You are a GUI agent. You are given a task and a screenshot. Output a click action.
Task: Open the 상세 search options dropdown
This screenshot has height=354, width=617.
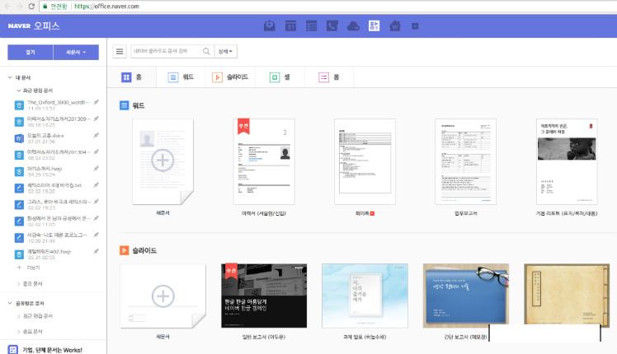225,52
